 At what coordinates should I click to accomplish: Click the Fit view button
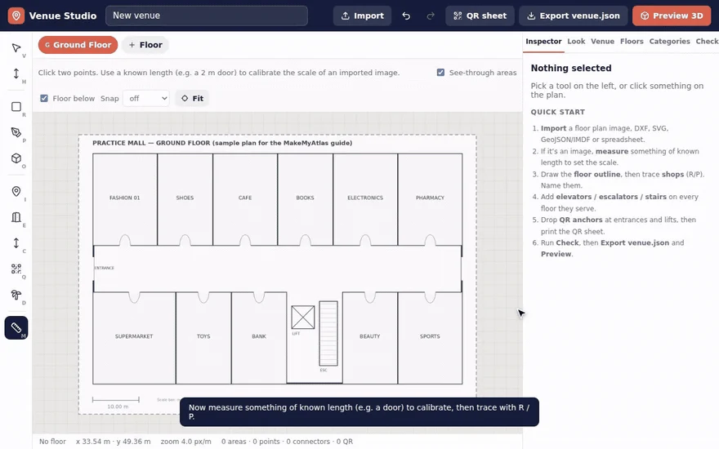click(192, 98)
